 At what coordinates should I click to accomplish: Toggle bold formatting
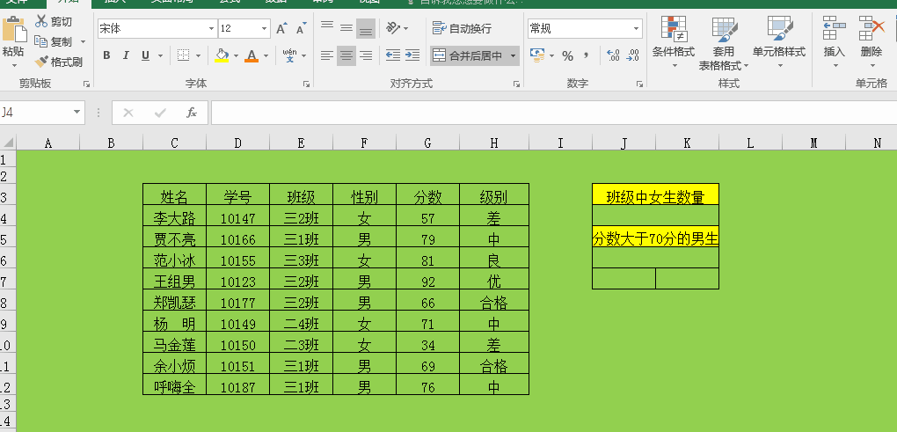[106, 55]
